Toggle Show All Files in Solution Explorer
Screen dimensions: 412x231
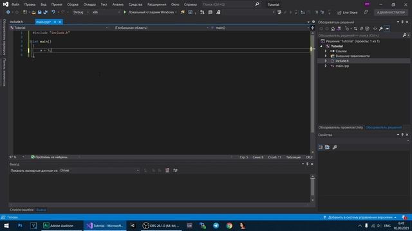[x=368, y=29]
